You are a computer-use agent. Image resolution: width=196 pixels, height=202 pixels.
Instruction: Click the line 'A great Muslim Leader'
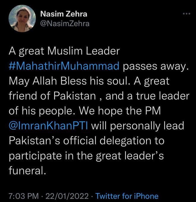64,51
